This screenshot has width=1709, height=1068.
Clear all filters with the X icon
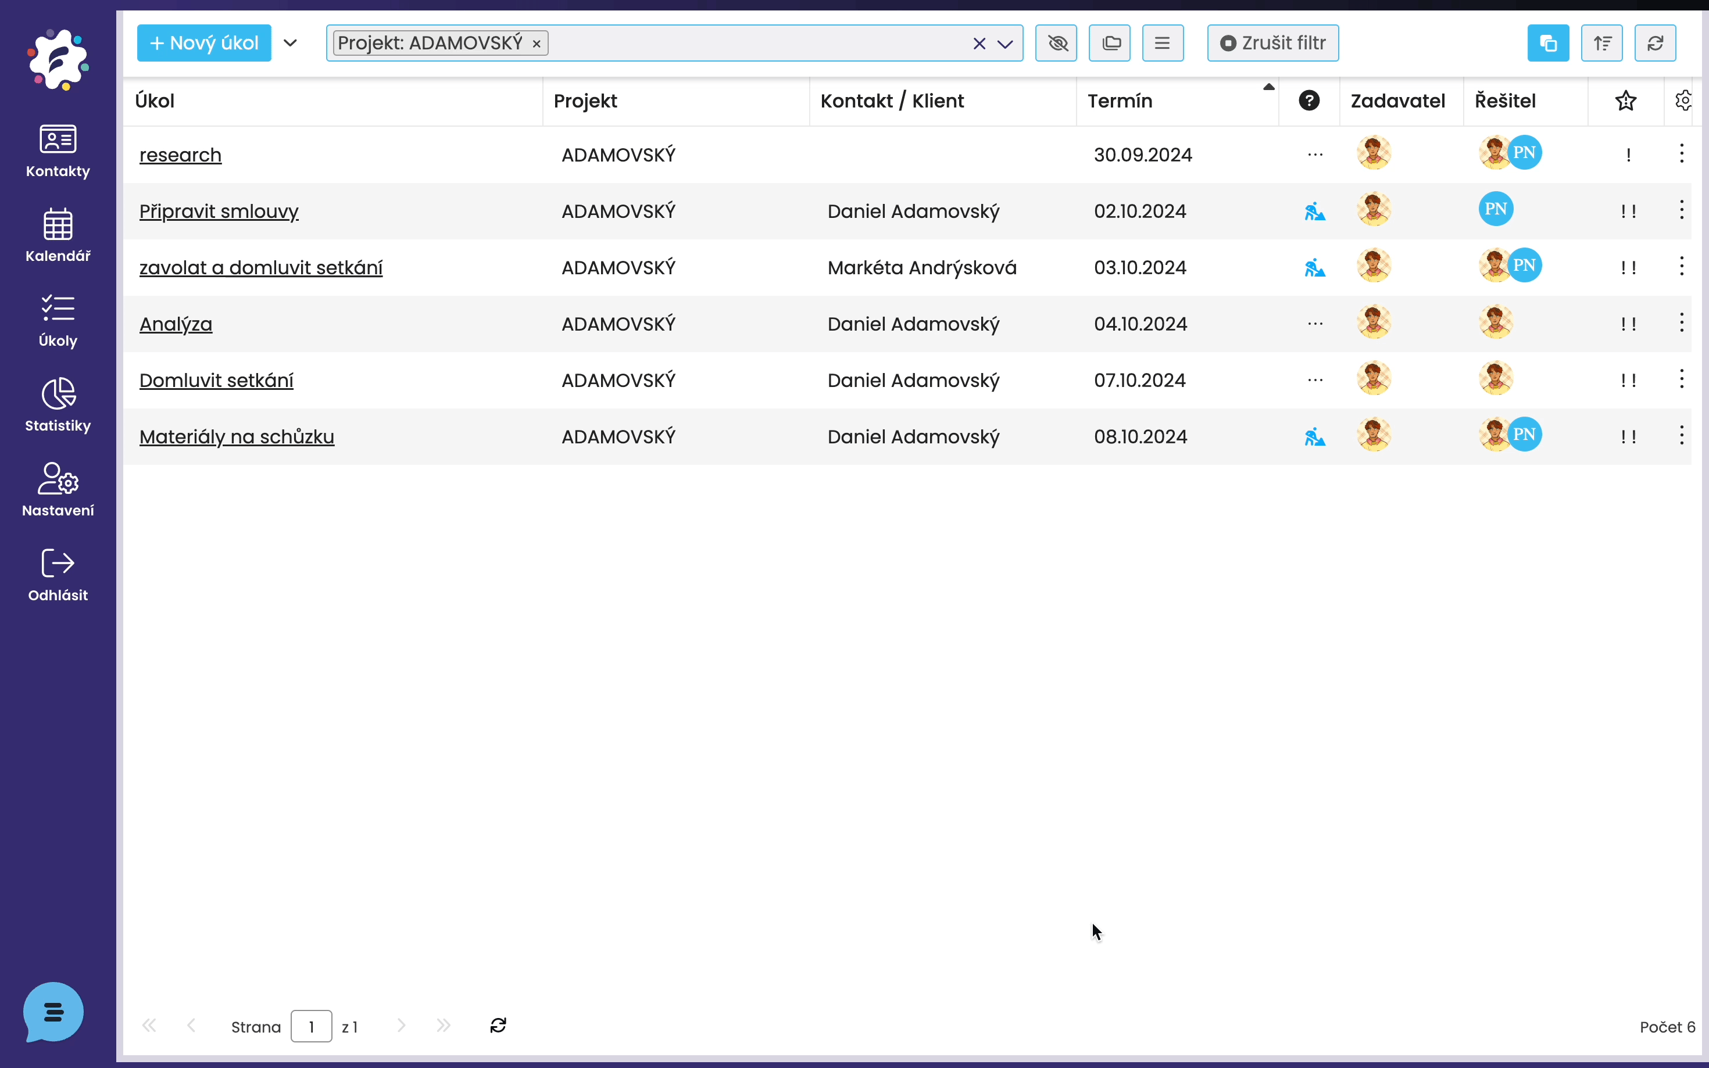tap(979, 44)
